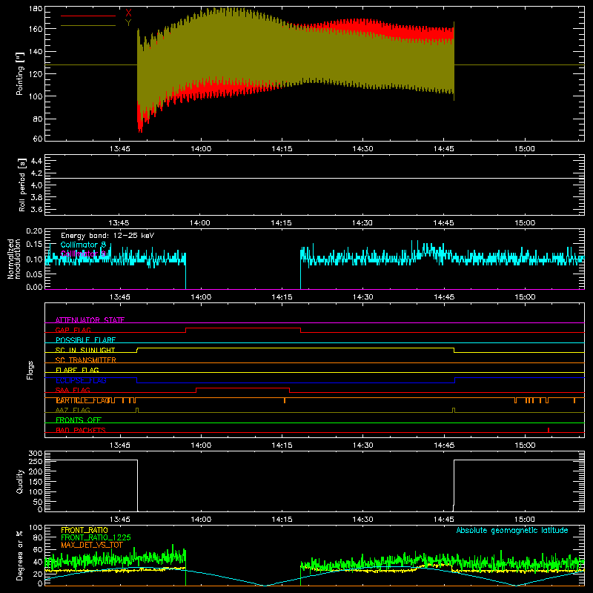Click the 140 tick label on Pointing axis
The height and width of the screenshot is (593, 593).
click(36, 52)
